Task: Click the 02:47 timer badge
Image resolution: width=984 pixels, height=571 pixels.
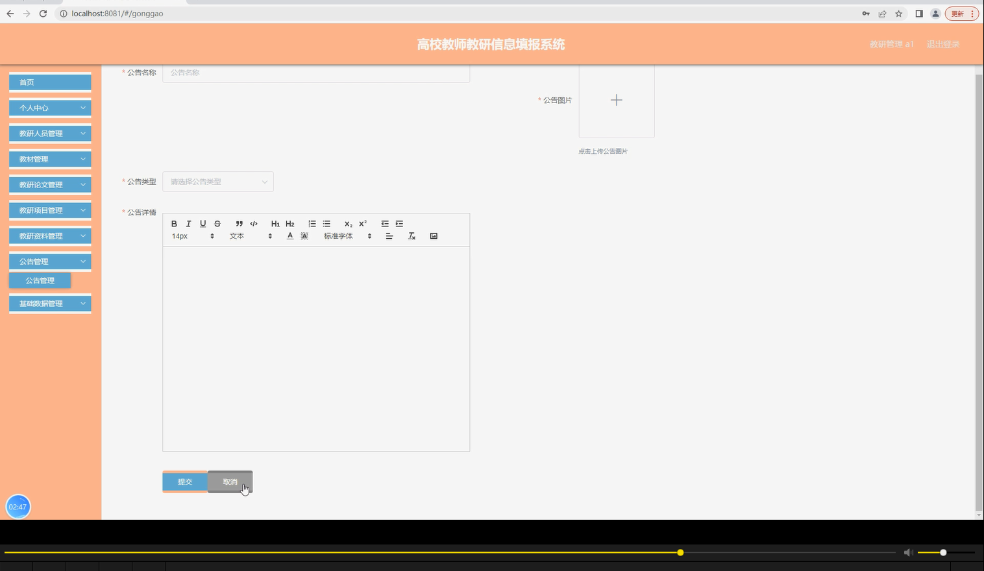Action: (x=18, y=507)
